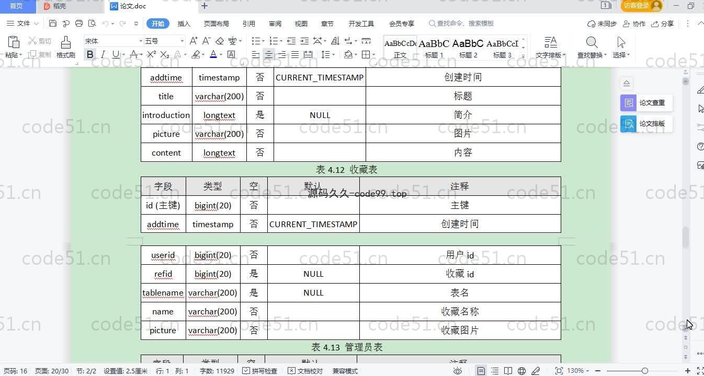Click the character border icon
Viewport: 704px width, 376px height.
231,54
